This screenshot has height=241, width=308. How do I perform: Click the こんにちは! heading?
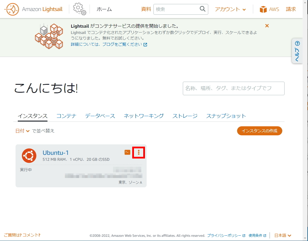click(46, 88)
